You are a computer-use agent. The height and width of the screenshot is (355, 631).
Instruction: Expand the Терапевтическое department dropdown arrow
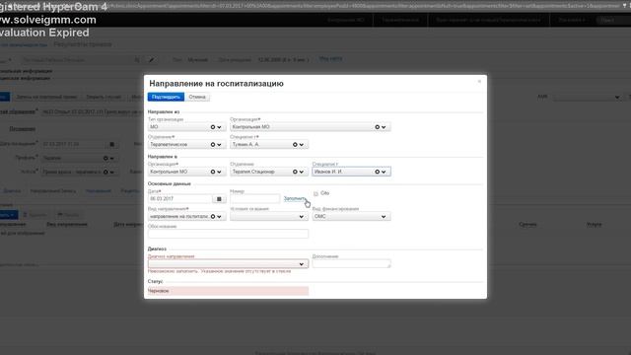point(219,145)
